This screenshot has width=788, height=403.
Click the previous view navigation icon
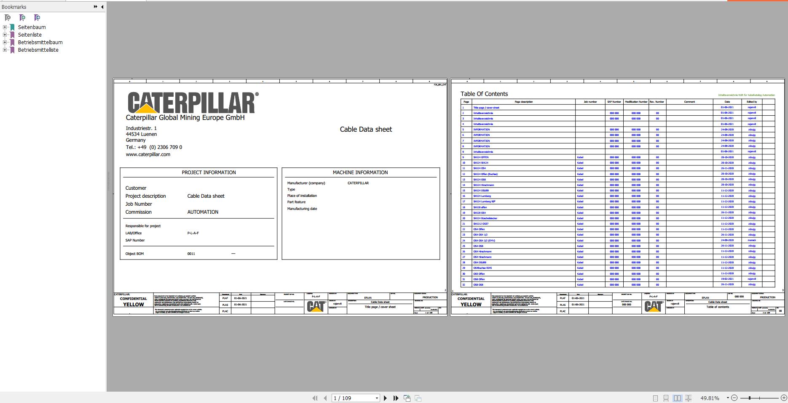point(407,398)
